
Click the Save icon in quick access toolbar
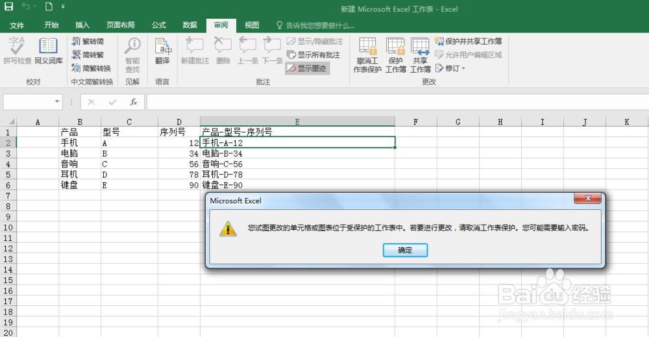8,6
